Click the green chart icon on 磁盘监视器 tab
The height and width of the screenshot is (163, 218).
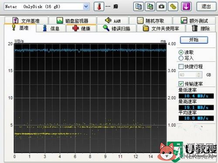(x=60, y=21)
